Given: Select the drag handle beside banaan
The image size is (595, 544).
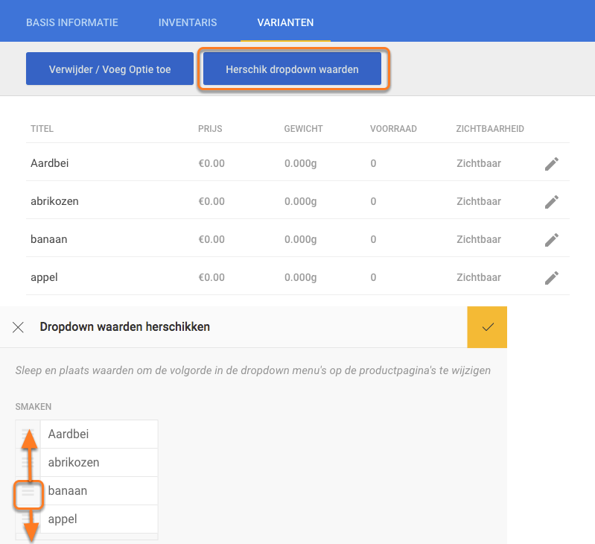Looking at the screenshot, I should [x=28, y=492].
